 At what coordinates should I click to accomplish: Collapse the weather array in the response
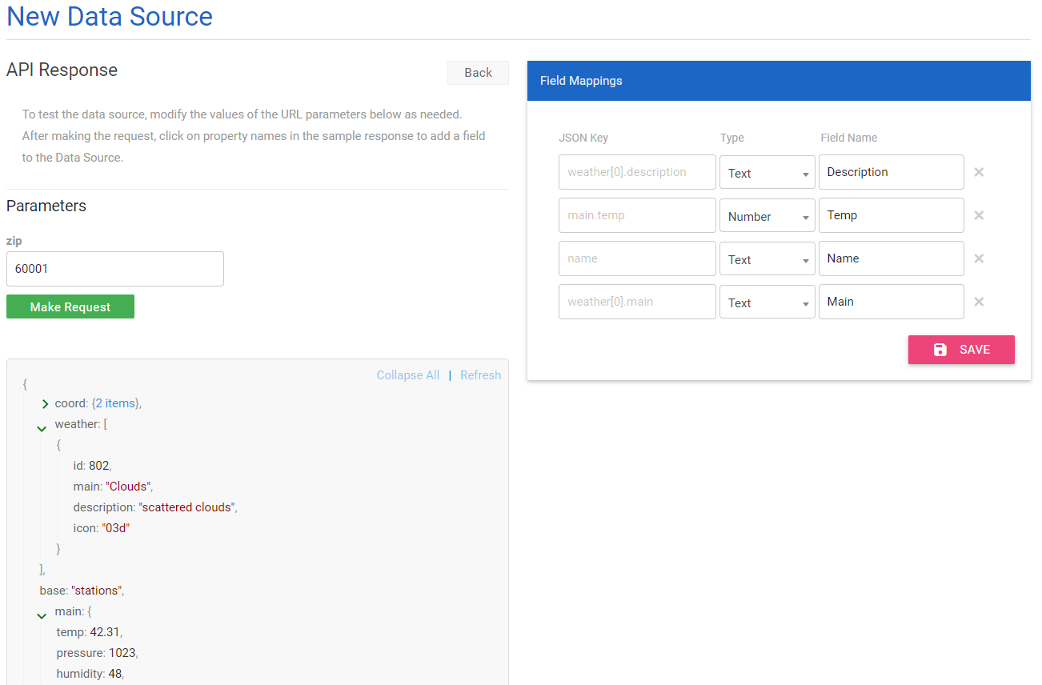click(42, 427)
